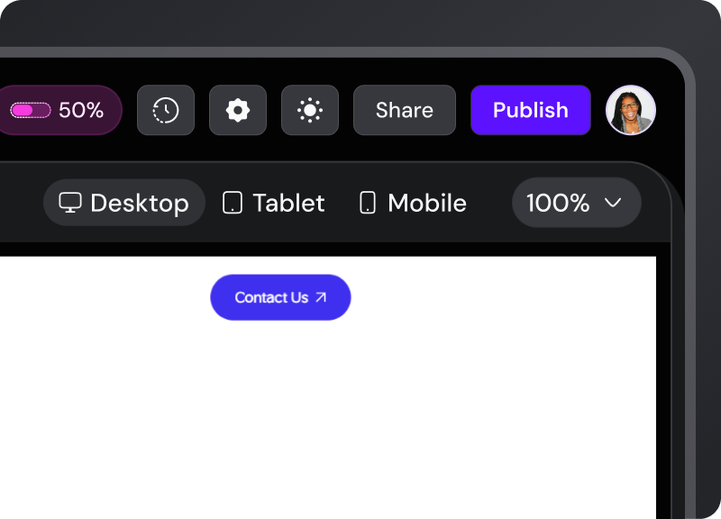721x519 pixels.
Task: Open the user profile avatar
Action: click(x=631, y=110)
